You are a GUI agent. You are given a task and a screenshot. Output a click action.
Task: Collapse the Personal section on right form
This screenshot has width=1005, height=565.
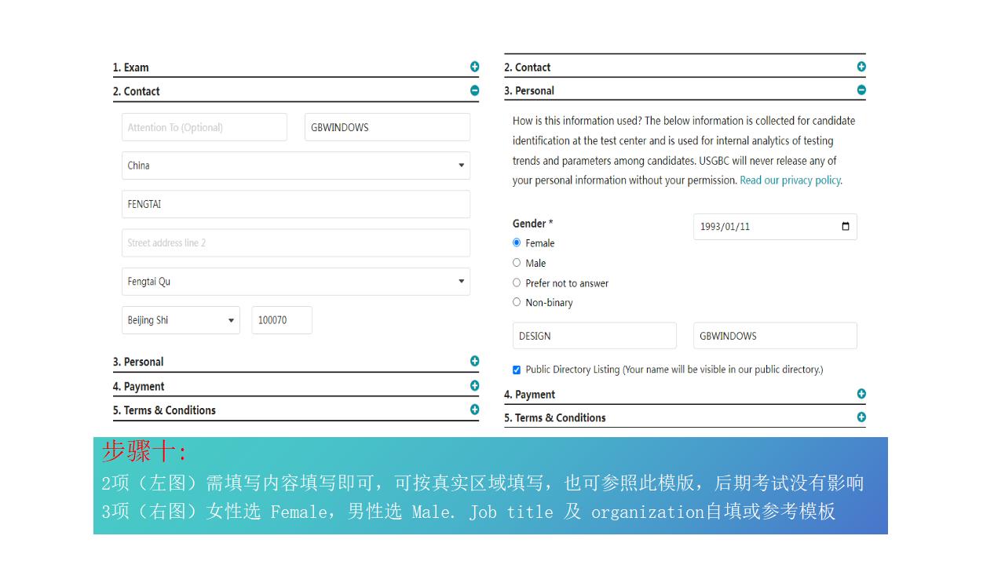coord(861,90)
